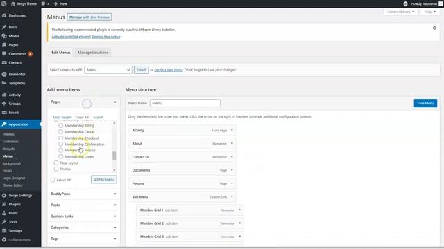444x249 pixels.
Task: Open the comments bubble in admin bar
Action: (x=43, y=3)
